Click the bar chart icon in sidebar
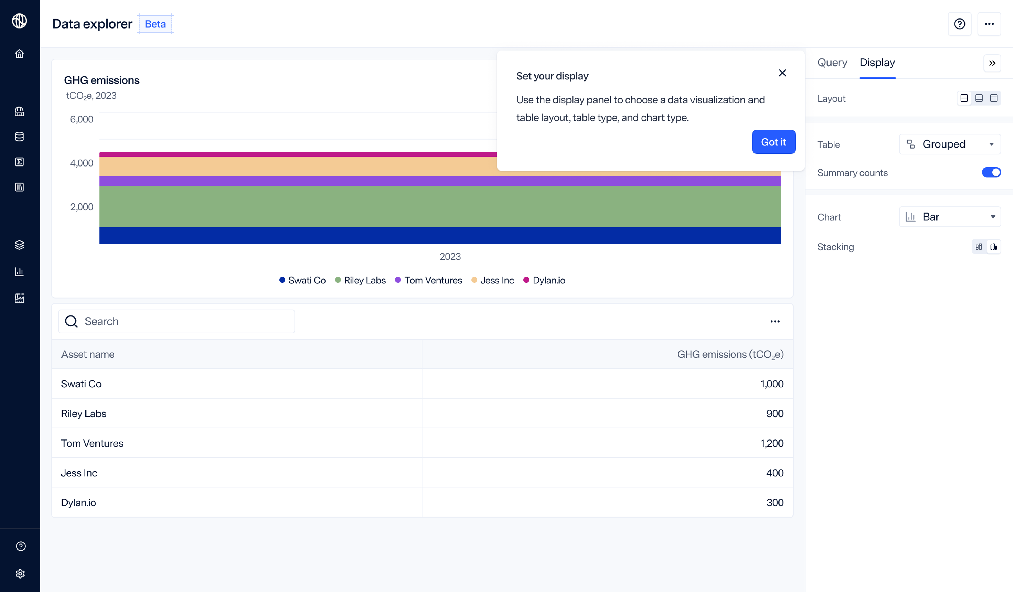 point(19,272)
